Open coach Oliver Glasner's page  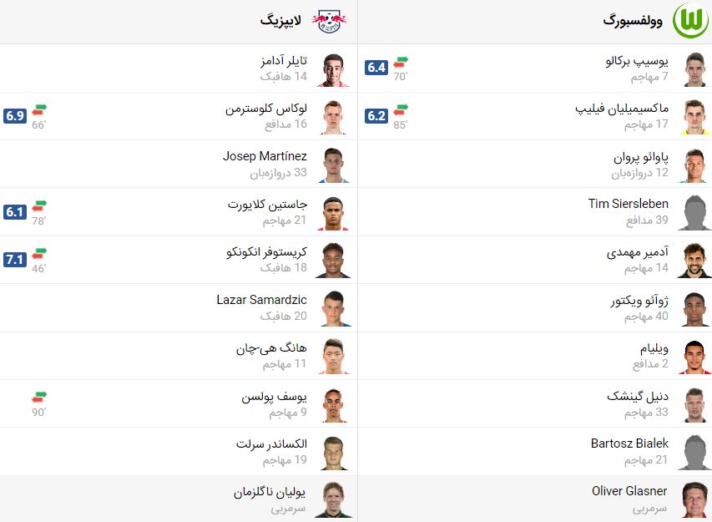pyautogui.click(x=629, y=491)
